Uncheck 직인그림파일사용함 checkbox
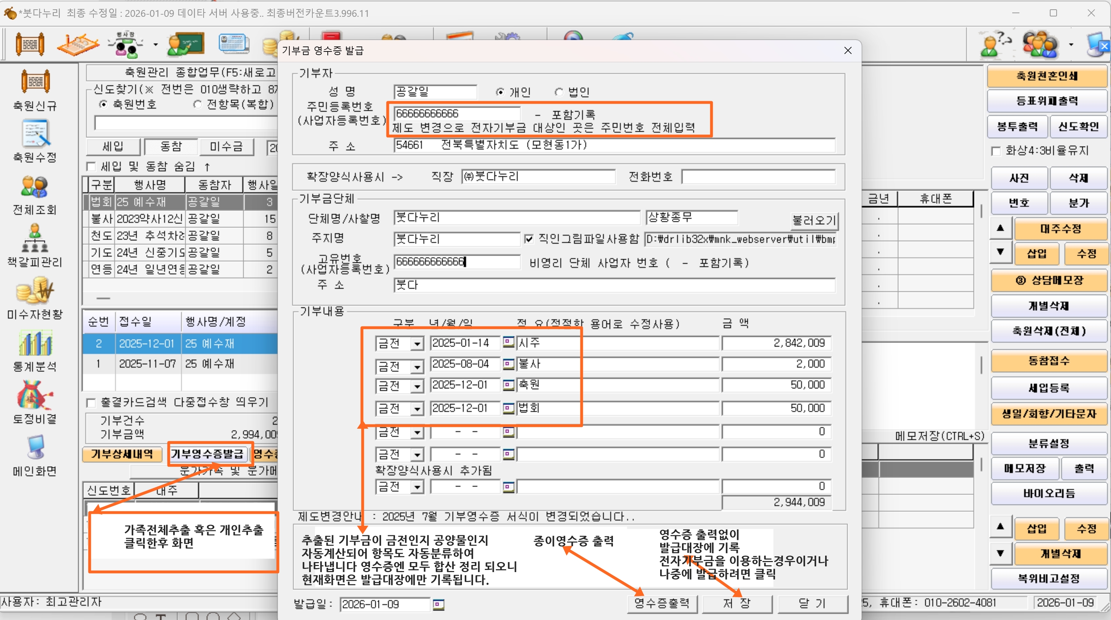The width and height of the screenshot is (1111, 620). [529, 239]
